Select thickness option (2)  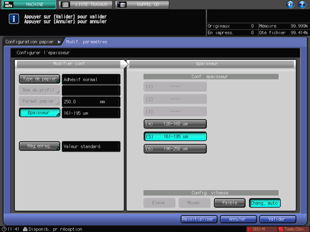click(175, 99)
